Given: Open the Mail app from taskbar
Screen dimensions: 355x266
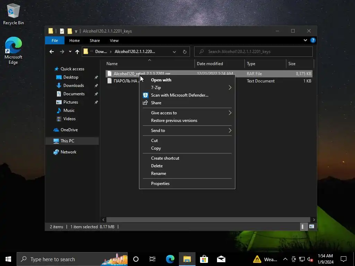Looking at the screenshot, I should click(x=221, y=259).
